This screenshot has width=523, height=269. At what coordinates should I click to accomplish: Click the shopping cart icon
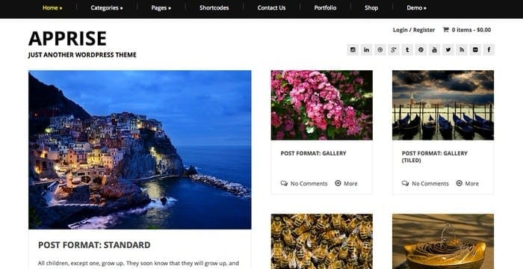(x=445, y=30)
